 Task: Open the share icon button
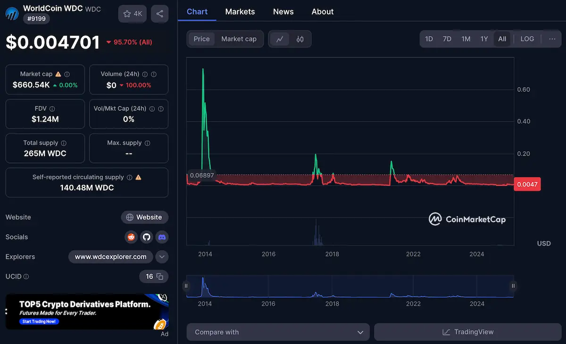point(160,14)
